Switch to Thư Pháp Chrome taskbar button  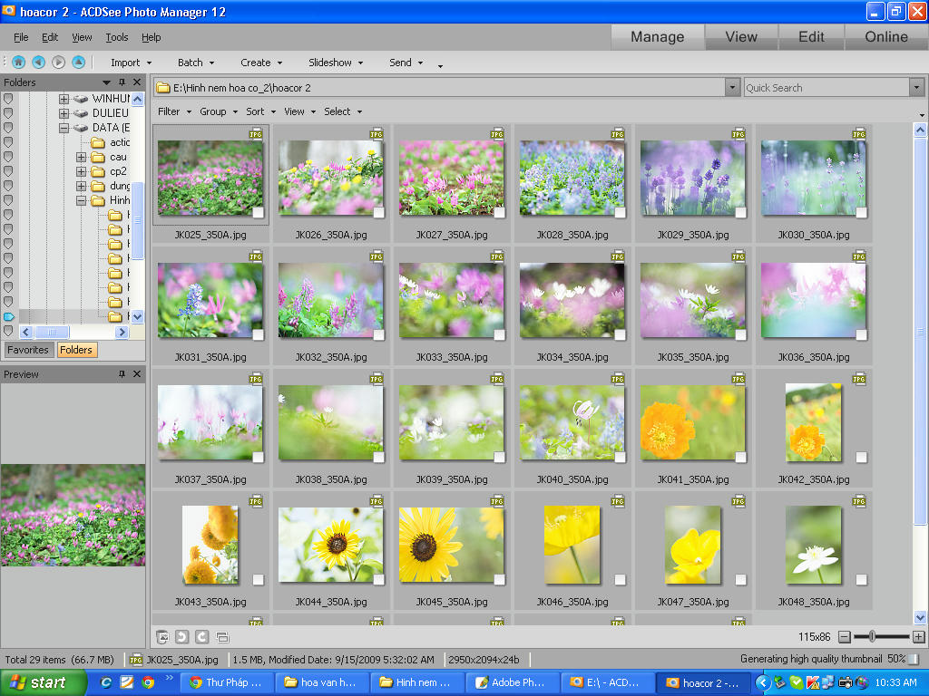click(226, 682)
